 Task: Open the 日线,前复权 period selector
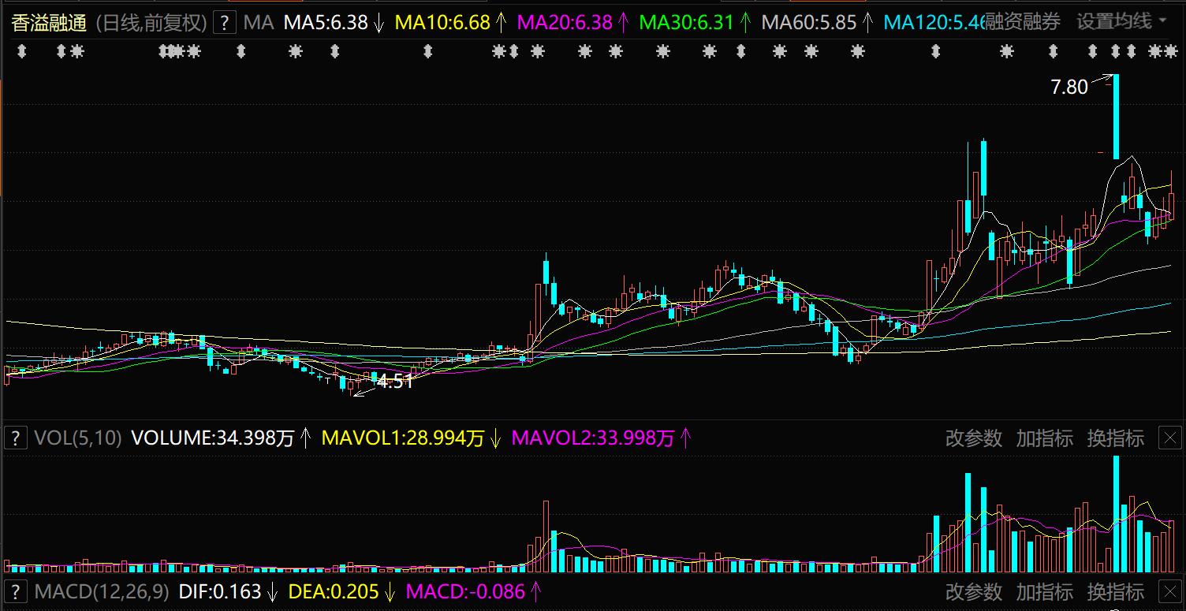click(x=151, y=22)
